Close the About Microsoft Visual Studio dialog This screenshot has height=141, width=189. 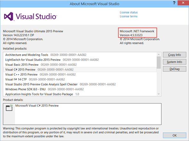pyautogui.click(x=183, y=3)
